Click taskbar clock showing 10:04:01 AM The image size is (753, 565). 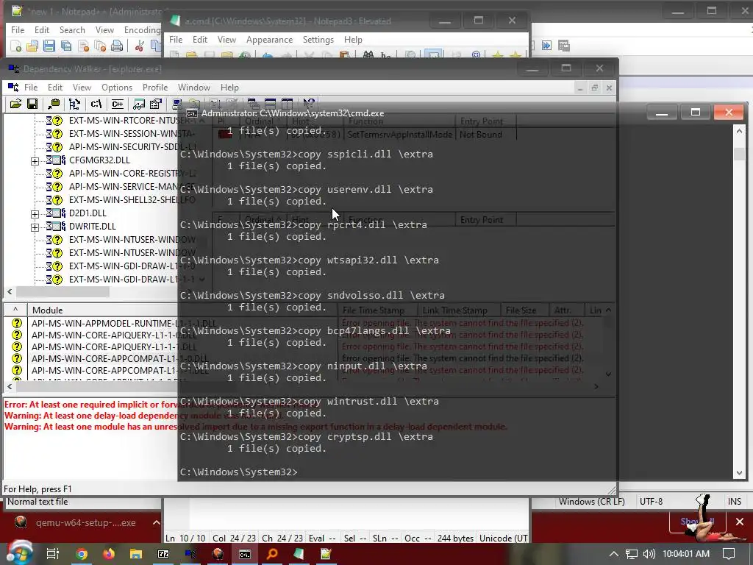click(x=686, y=554)
